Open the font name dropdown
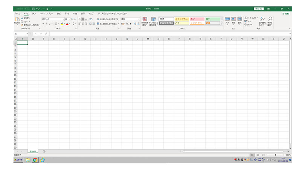Image resolution: width=305 pixels, height=169 pixels. [63, 19]
